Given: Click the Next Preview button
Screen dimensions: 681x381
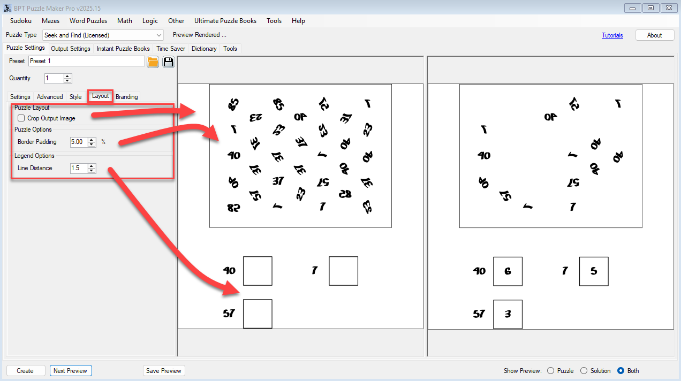Looking at the screenshot, I should click(70, 371).
